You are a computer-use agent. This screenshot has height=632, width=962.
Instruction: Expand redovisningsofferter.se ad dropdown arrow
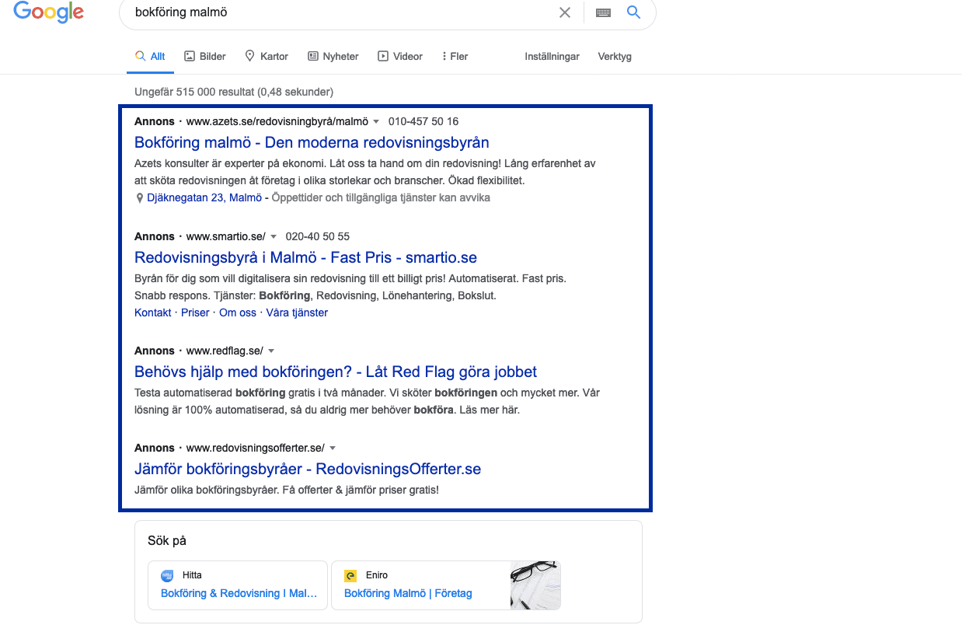[x=333, y=449]
